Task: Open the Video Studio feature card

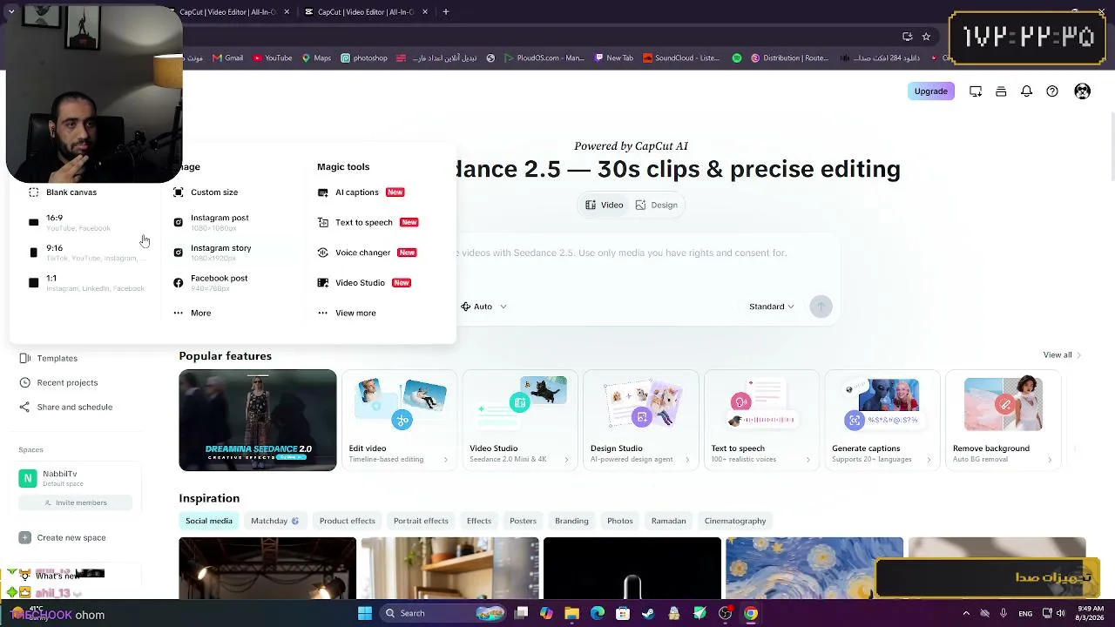Action: [x=520, y=421]
